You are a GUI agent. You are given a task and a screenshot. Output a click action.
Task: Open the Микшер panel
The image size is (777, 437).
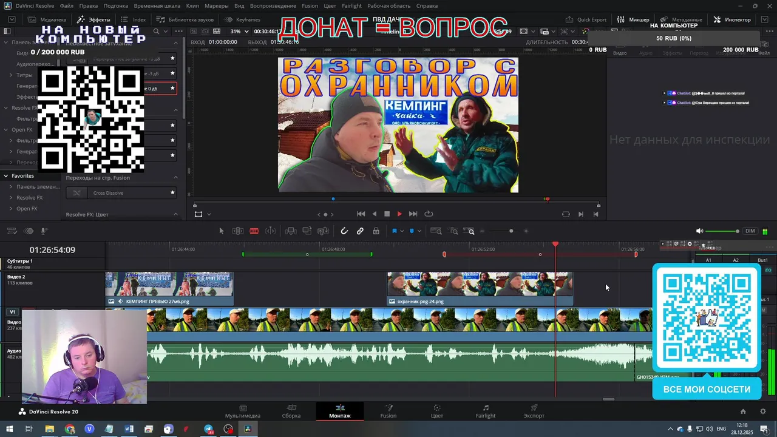point(633,19)
